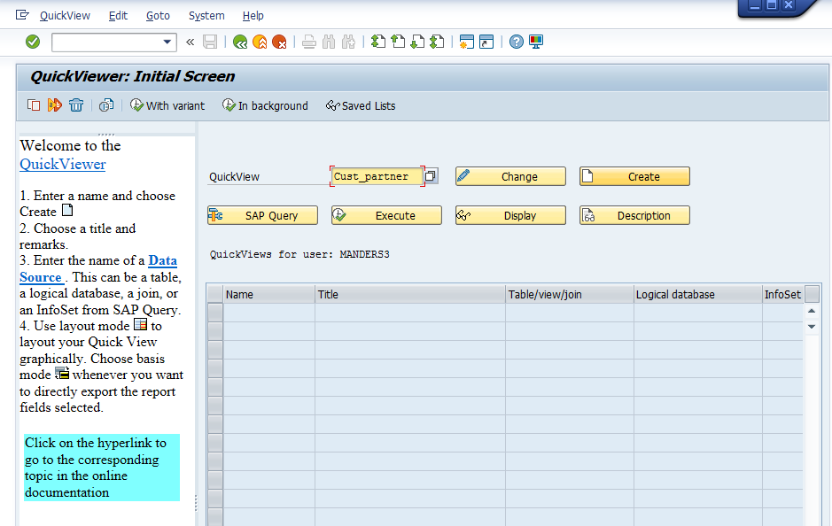Click the Execute button
The width and height of the screenshot is (832, 526).
point(387,215)
